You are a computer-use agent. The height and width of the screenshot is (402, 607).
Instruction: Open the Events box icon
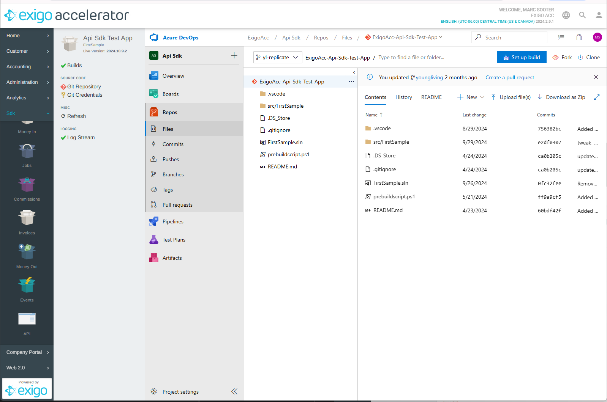[27, 285]
